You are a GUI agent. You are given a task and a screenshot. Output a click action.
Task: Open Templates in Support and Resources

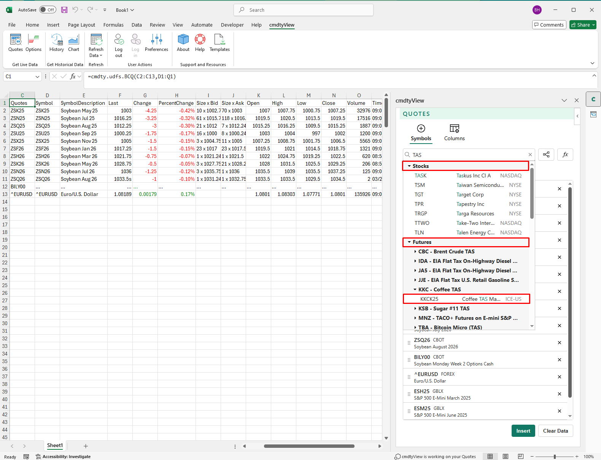(x=219, y=43)
